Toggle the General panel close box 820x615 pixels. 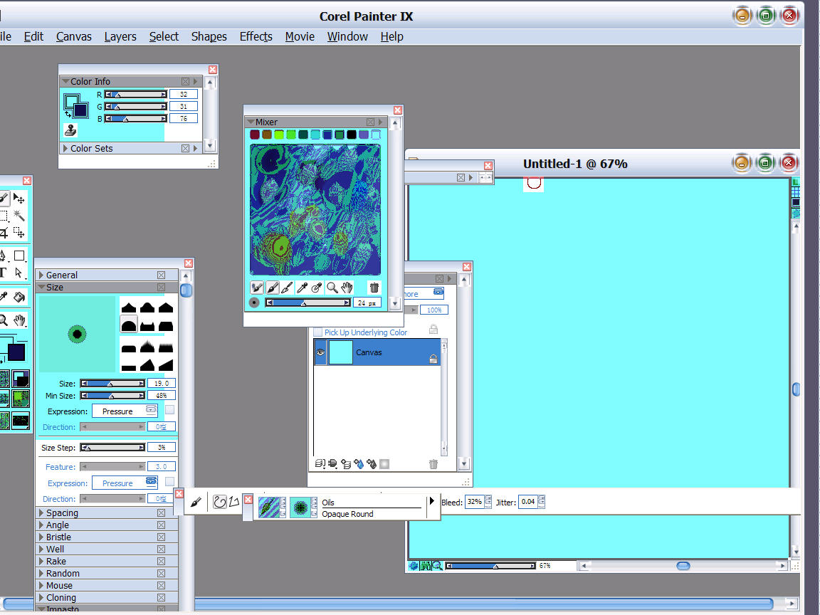click(x=161, y=275)
